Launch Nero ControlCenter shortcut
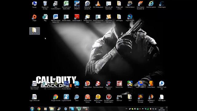 pyautogui.click(x=56, y=5)
